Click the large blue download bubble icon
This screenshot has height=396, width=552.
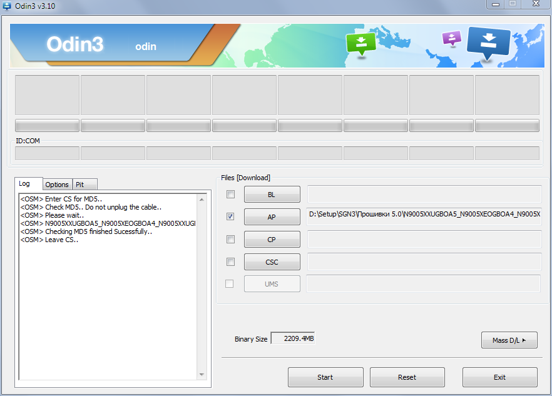coord(489,43)
